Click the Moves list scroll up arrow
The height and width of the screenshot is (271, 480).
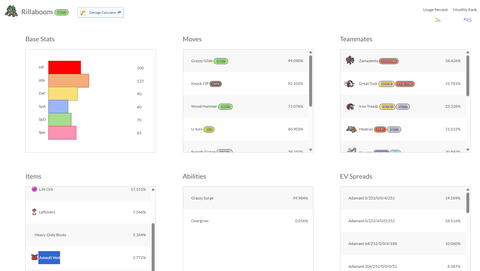310,52
